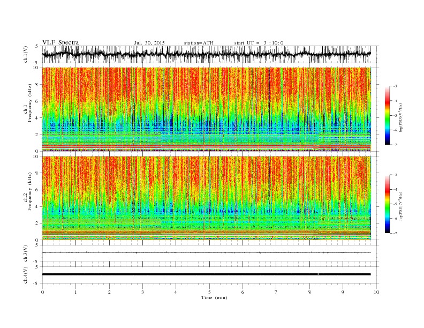Click the thin ch.3 voltage trace

click(207, 252)
